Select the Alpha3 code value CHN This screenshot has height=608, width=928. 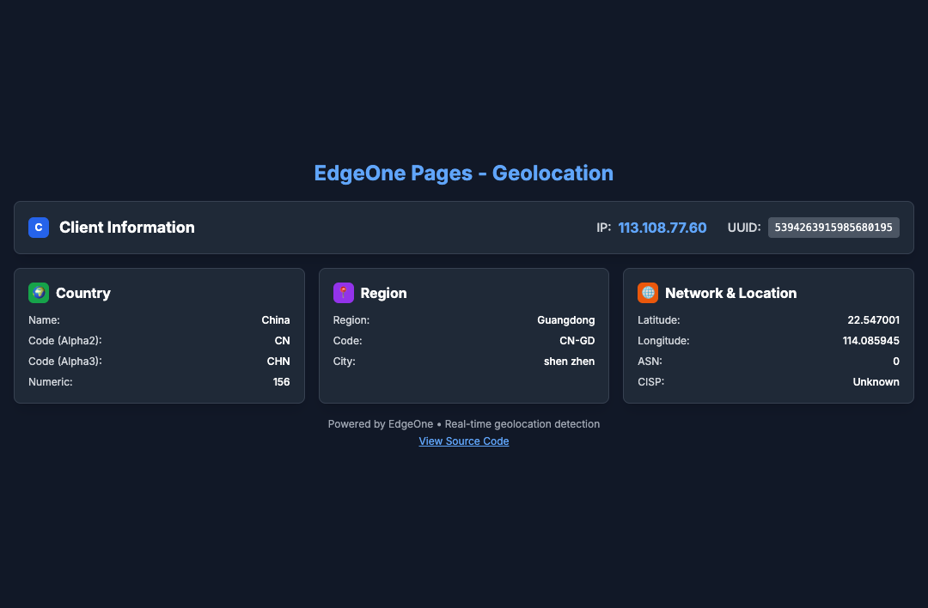(x=278, y=362)
